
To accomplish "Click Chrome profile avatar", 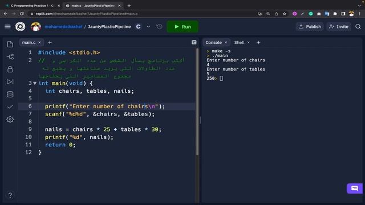I will point(351,14).
